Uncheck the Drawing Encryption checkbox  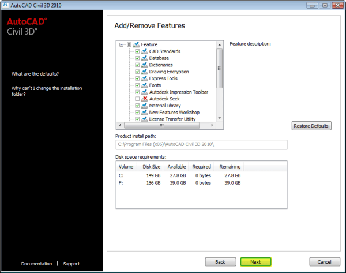pyautogui.click(x=137, y=72)
